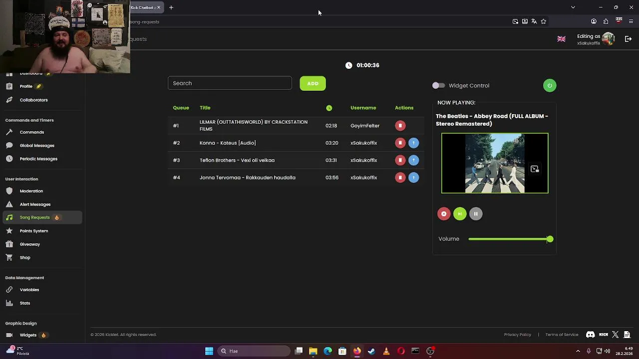Click the taskbar search box Hae

255,351
